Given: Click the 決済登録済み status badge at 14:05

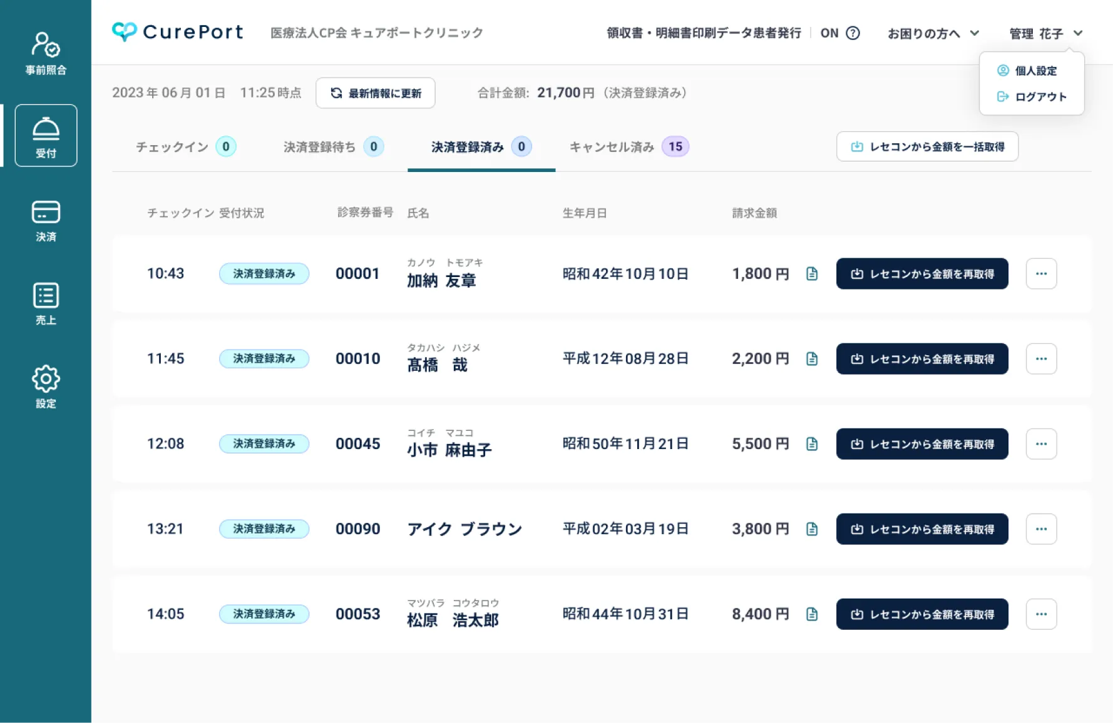Looking at the screenshot, I should (x=264, y=614).
